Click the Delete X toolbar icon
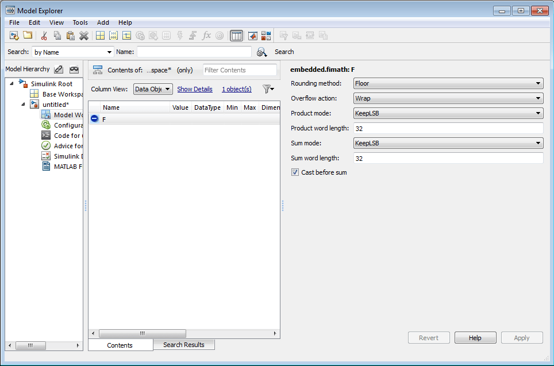This screenshot has height=366, width=554. coord(84,36)
